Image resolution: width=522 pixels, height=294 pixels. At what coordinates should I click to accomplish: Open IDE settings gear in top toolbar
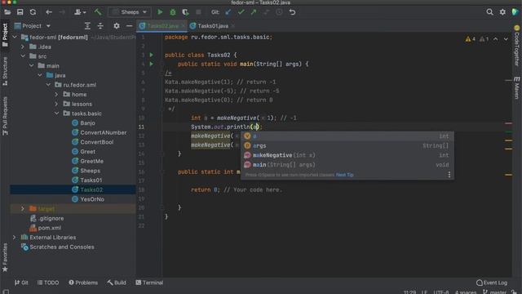pos(502,12)
